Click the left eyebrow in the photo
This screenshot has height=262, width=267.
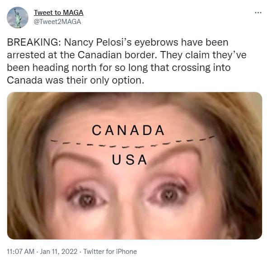coord(75,159)
